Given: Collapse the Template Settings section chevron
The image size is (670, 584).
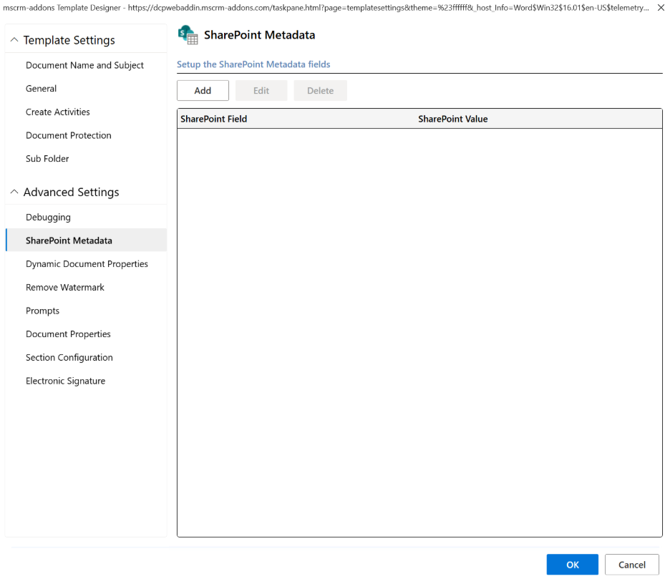Looking at the screenshot, I should [x=14, y=41].
